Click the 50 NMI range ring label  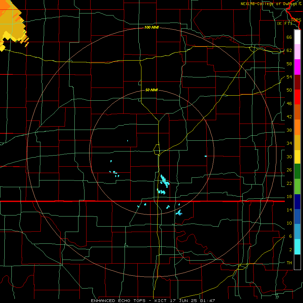click(x=151, y=90)
